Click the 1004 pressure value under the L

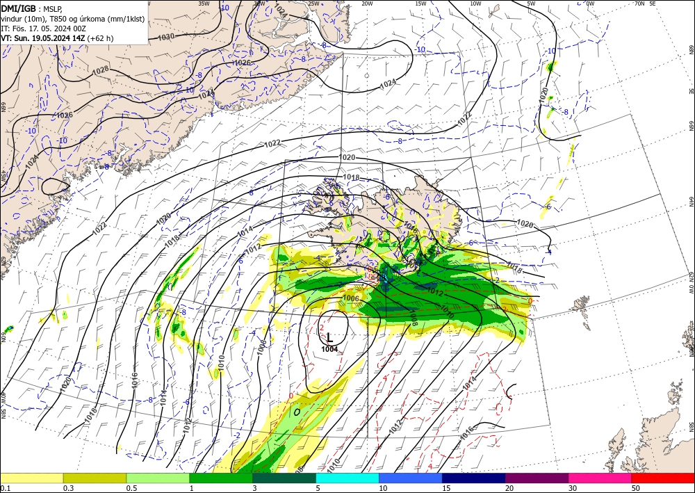click(329, 349)
